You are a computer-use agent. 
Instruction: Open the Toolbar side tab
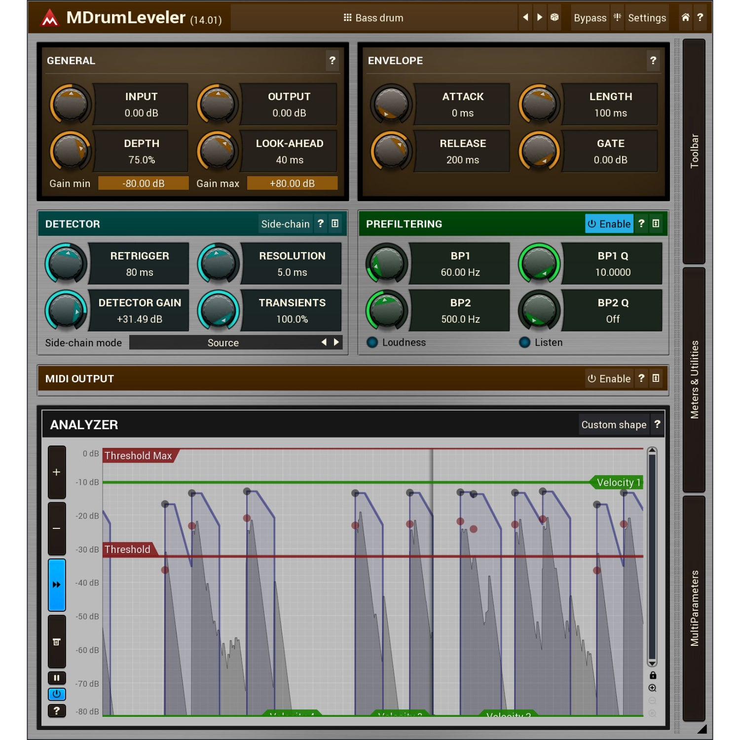click(x=694, y=151)
